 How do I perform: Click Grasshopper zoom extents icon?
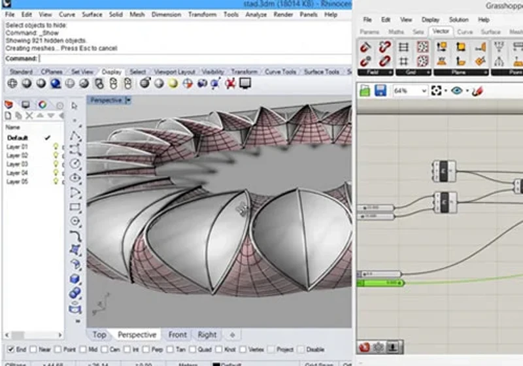436,91
